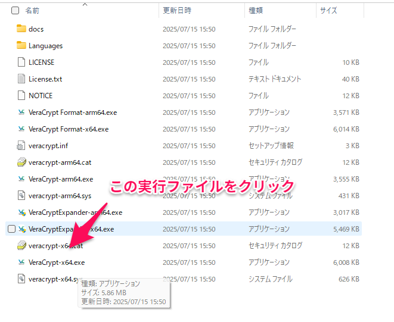Check the VeraCryptExpander-x64.exe row checkbox
This screenshot has width=394, height=322.
[x=11, y=229]
